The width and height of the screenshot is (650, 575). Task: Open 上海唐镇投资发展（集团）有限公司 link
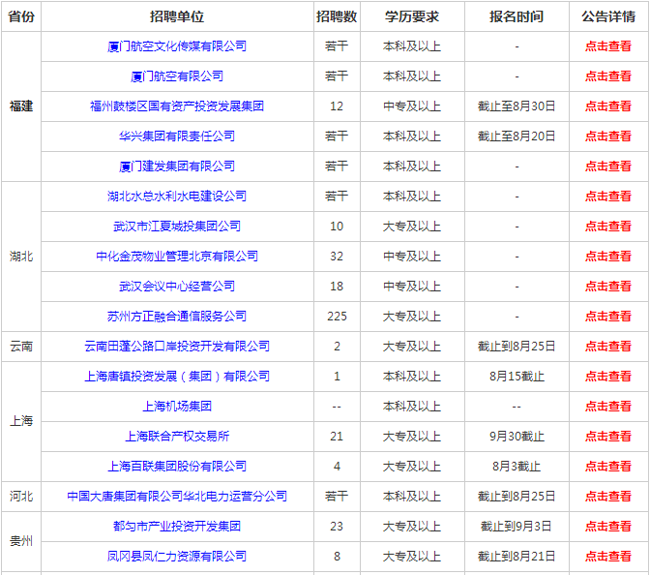(x=177, y=377)
